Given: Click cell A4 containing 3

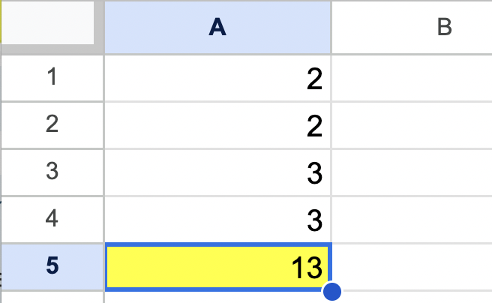Looking at the screenshot, I should click(217, 219).
